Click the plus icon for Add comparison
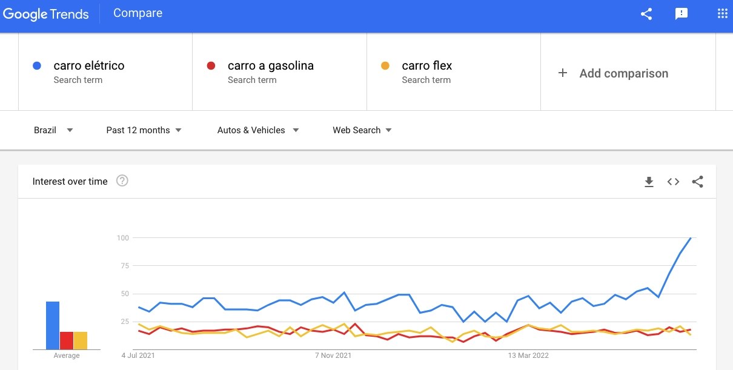The image size is (733, 370). 563,73
